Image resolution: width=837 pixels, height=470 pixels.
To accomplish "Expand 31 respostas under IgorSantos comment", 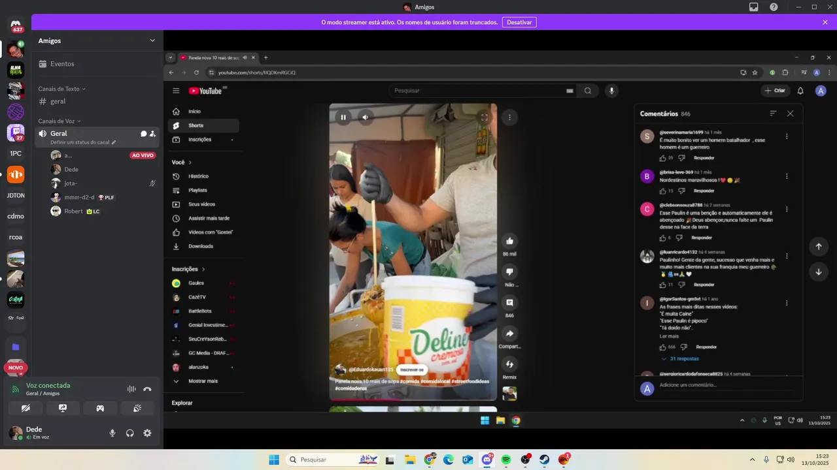I will tap(680, 358).
